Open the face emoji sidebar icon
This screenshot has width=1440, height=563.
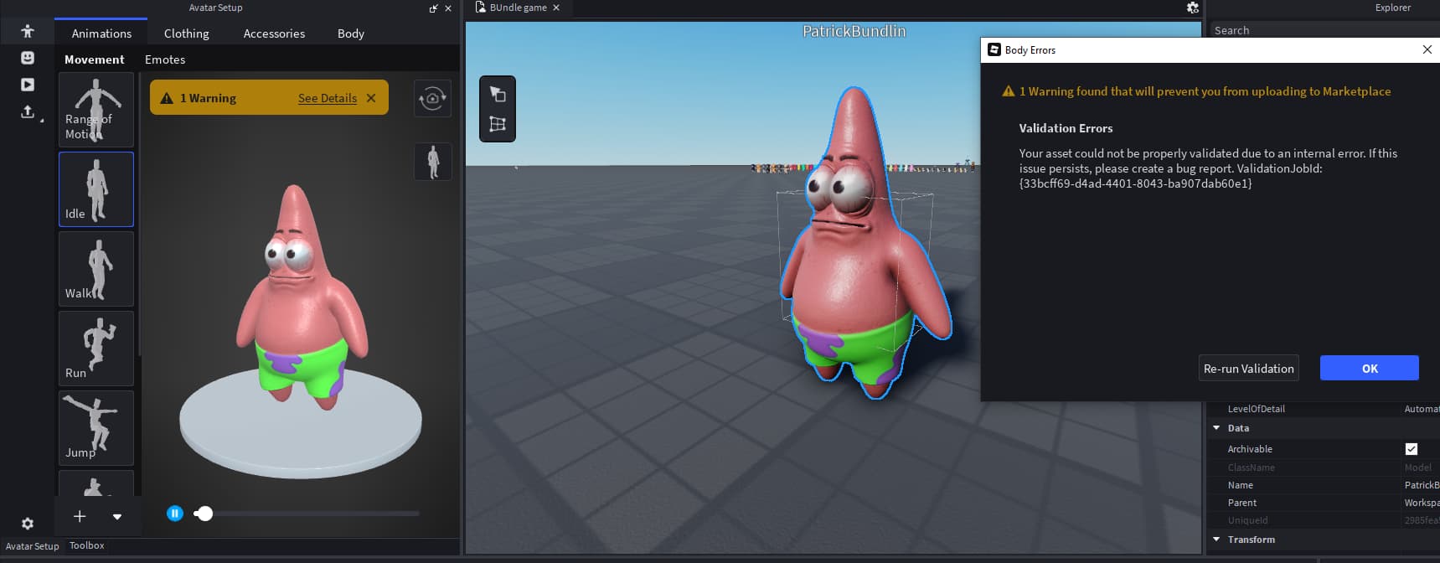coord(28,58)
